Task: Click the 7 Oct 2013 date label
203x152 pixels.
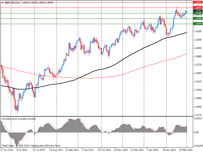Action: (x=88, y=150)
